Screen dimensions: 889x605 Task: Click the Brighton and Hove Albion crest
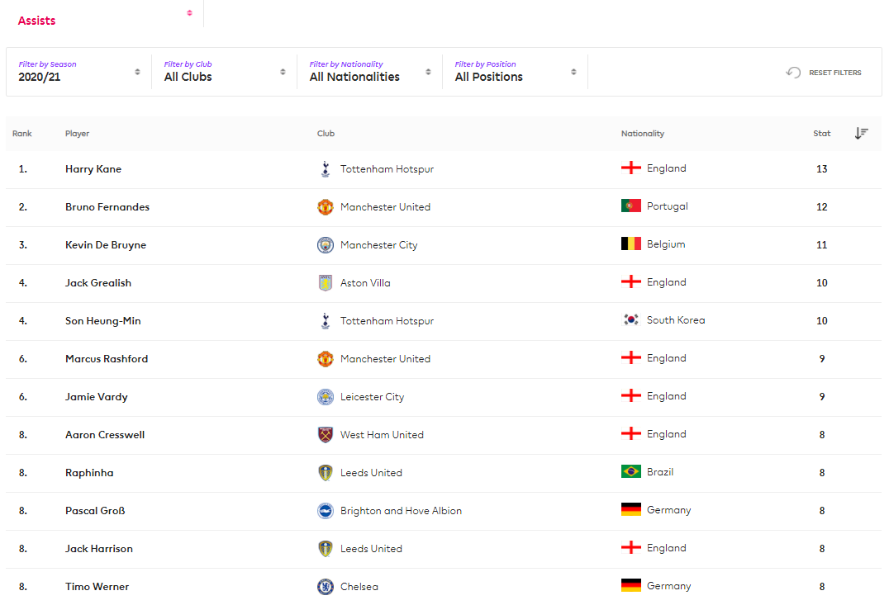pos(326,511)
